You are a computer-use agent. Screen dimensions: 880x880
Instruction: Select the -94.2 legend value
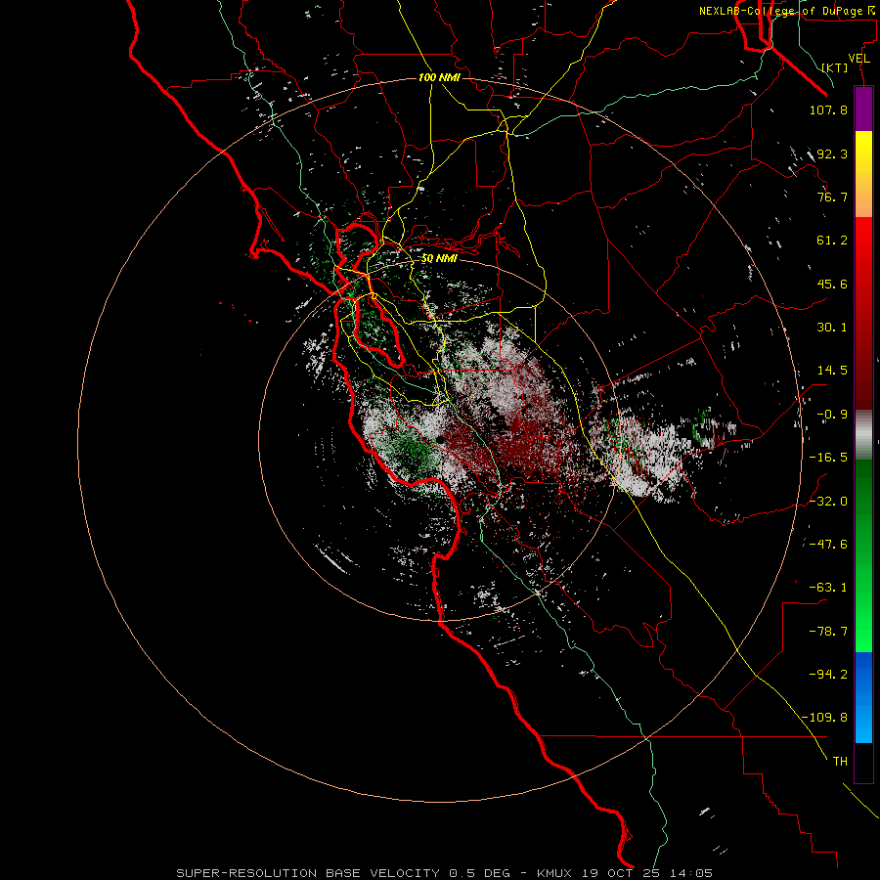click(x=828, y=674)
